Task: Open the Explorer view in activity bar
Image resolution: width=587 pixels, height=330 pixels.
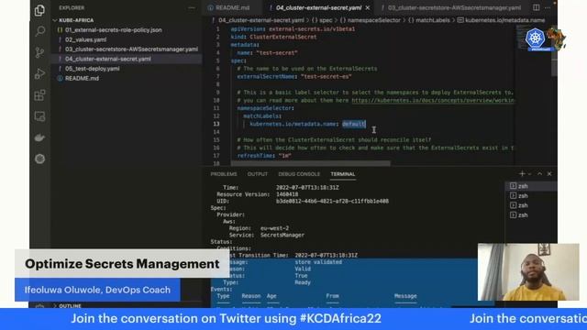Action: [39, 10]
